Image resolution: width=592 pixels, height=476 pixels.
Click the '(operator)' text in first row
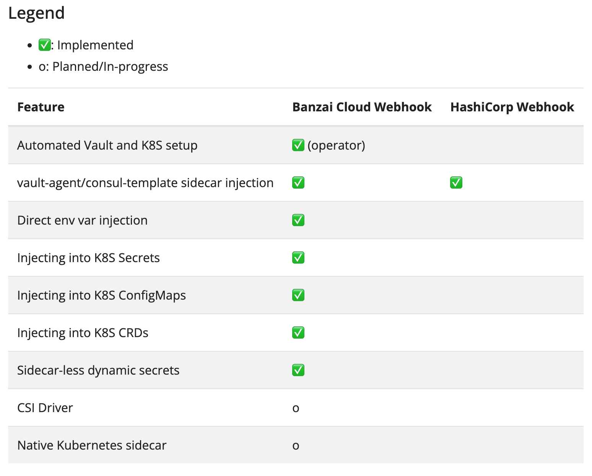336,145
